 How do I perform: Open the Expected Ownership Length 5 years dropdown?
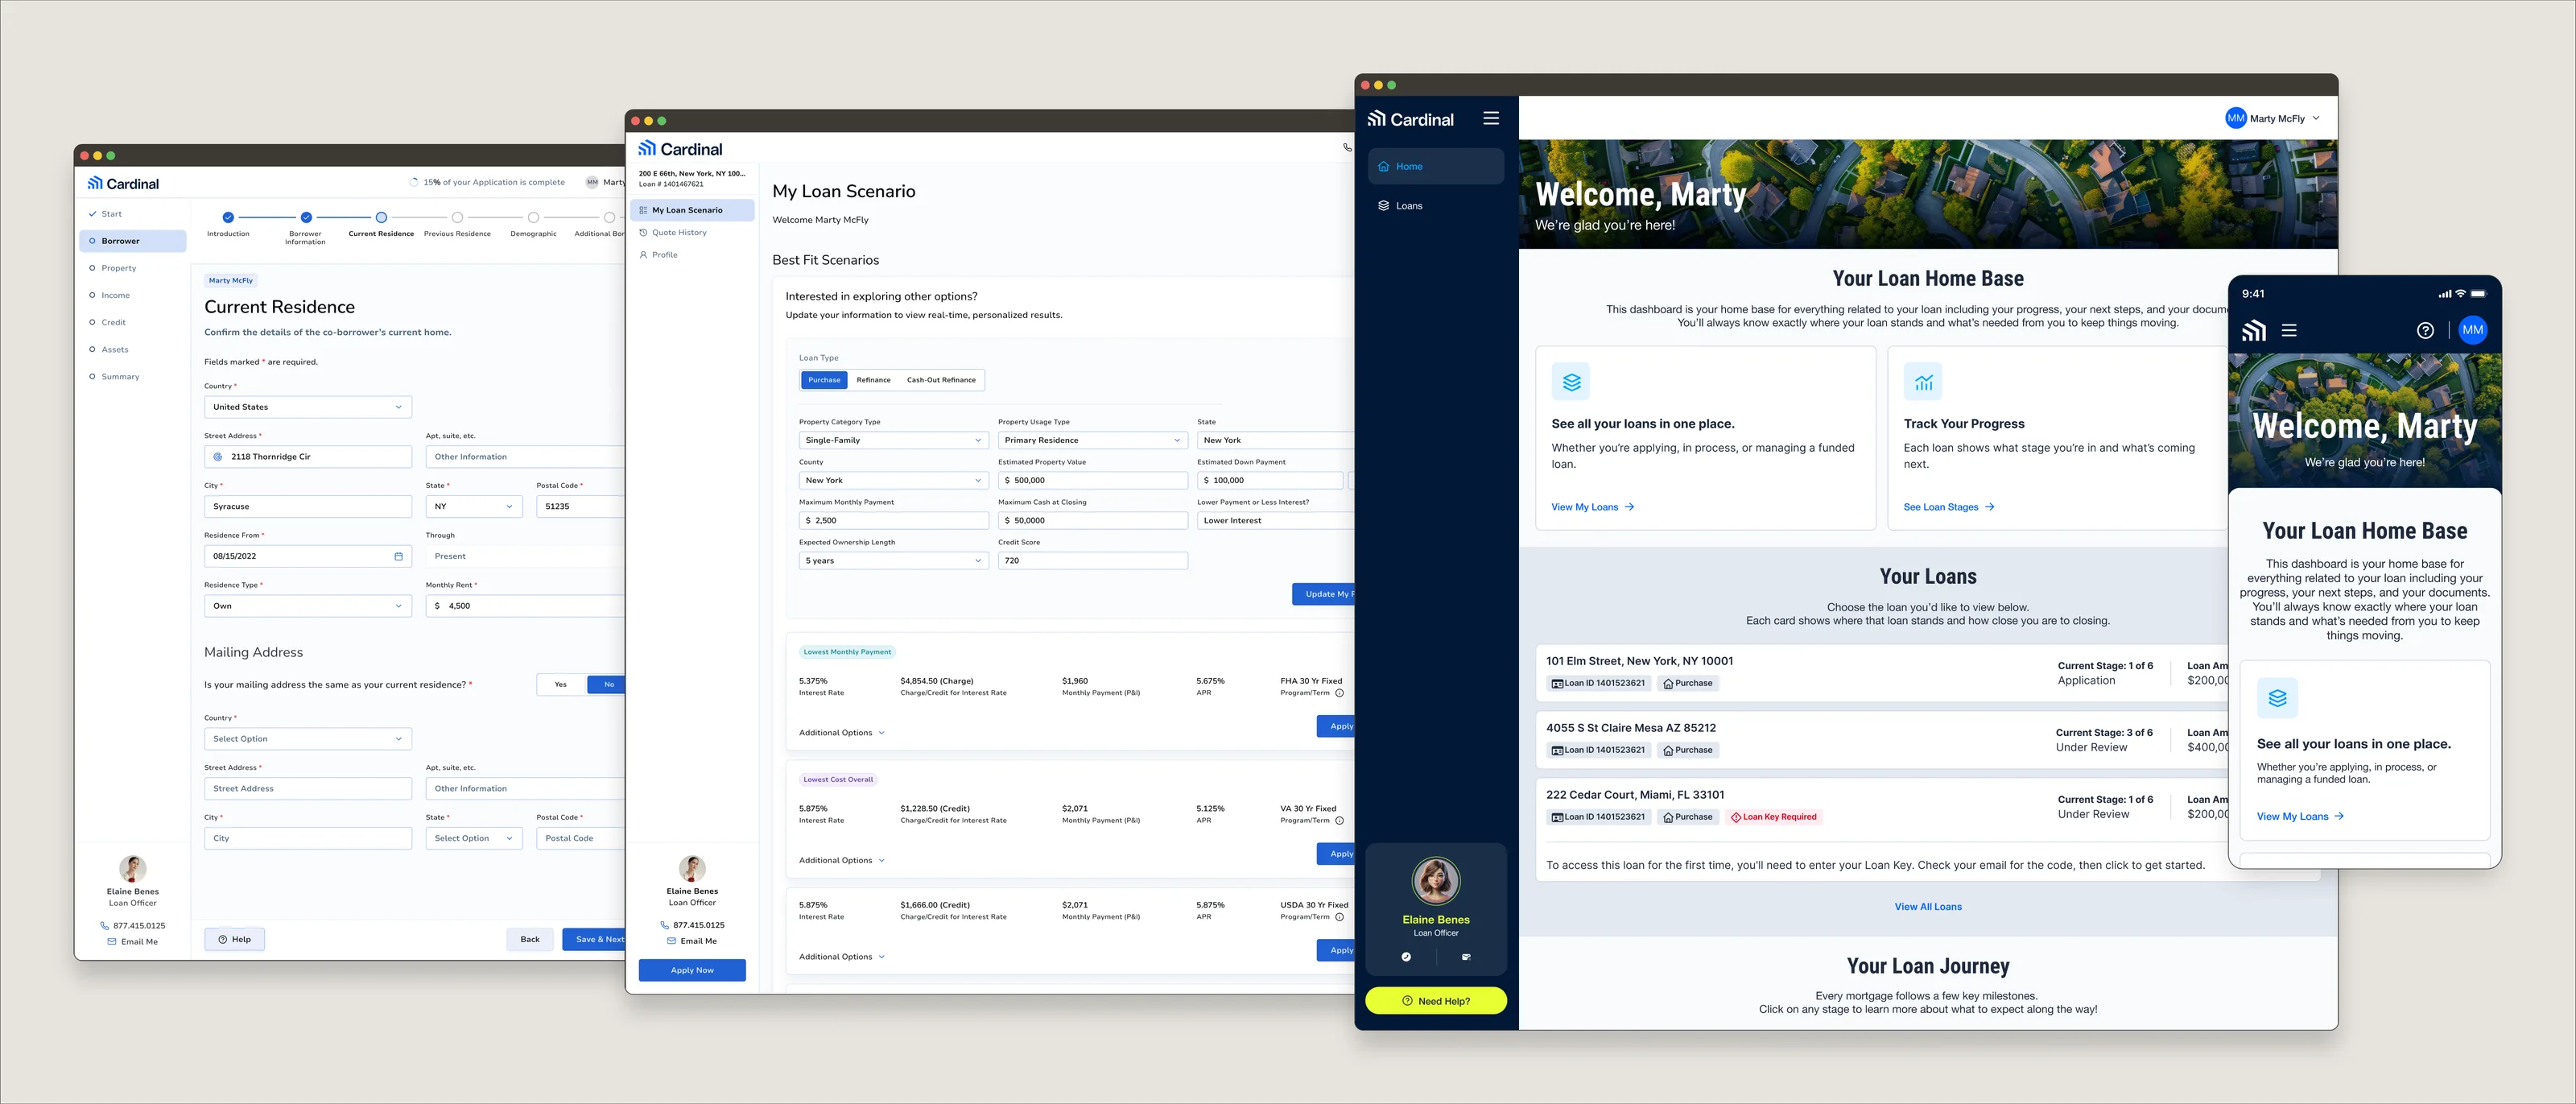[893, 561]
